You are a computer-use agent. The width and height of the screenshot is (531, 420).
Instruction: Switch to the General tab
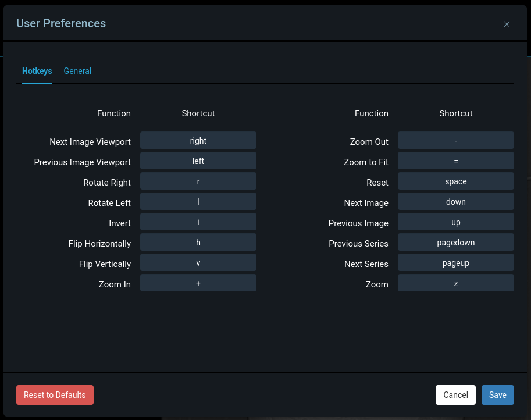(x=77, y=70)
